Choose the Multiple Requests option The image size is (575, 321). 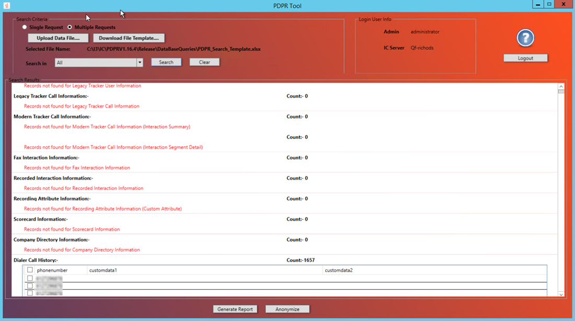pyautogui.click(x=70, y=27)
